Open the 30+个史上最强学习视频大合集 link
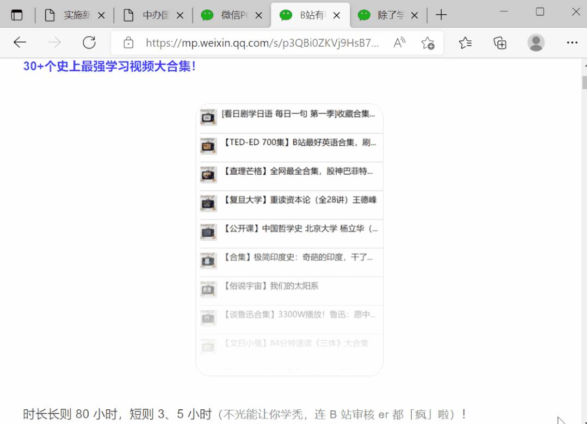587x424 pixels. 109,66
